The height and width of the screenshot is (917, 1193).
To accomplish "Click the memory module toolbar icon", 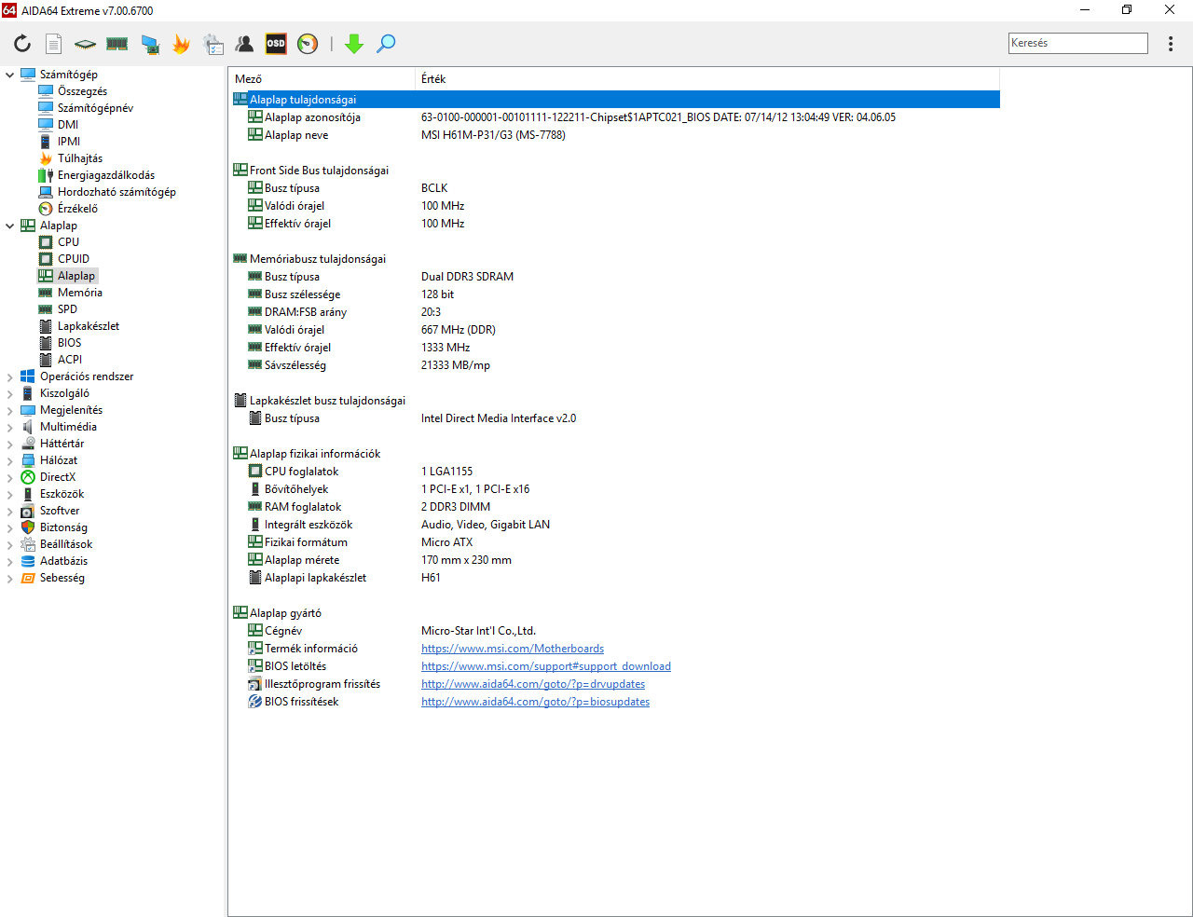I will (117, 43).
